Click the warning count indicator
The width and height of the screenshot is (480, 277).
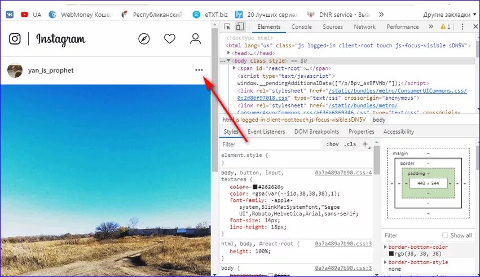coord(446,27)
